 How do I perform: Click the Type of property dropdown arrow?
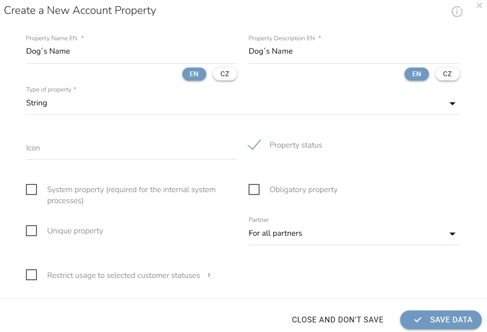[452, 103]
